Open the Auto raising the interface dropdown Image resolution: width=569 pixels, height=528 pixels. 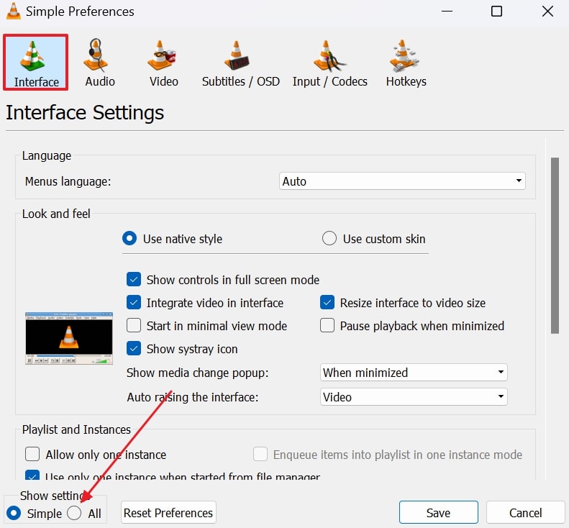click(x=414, y=397)
